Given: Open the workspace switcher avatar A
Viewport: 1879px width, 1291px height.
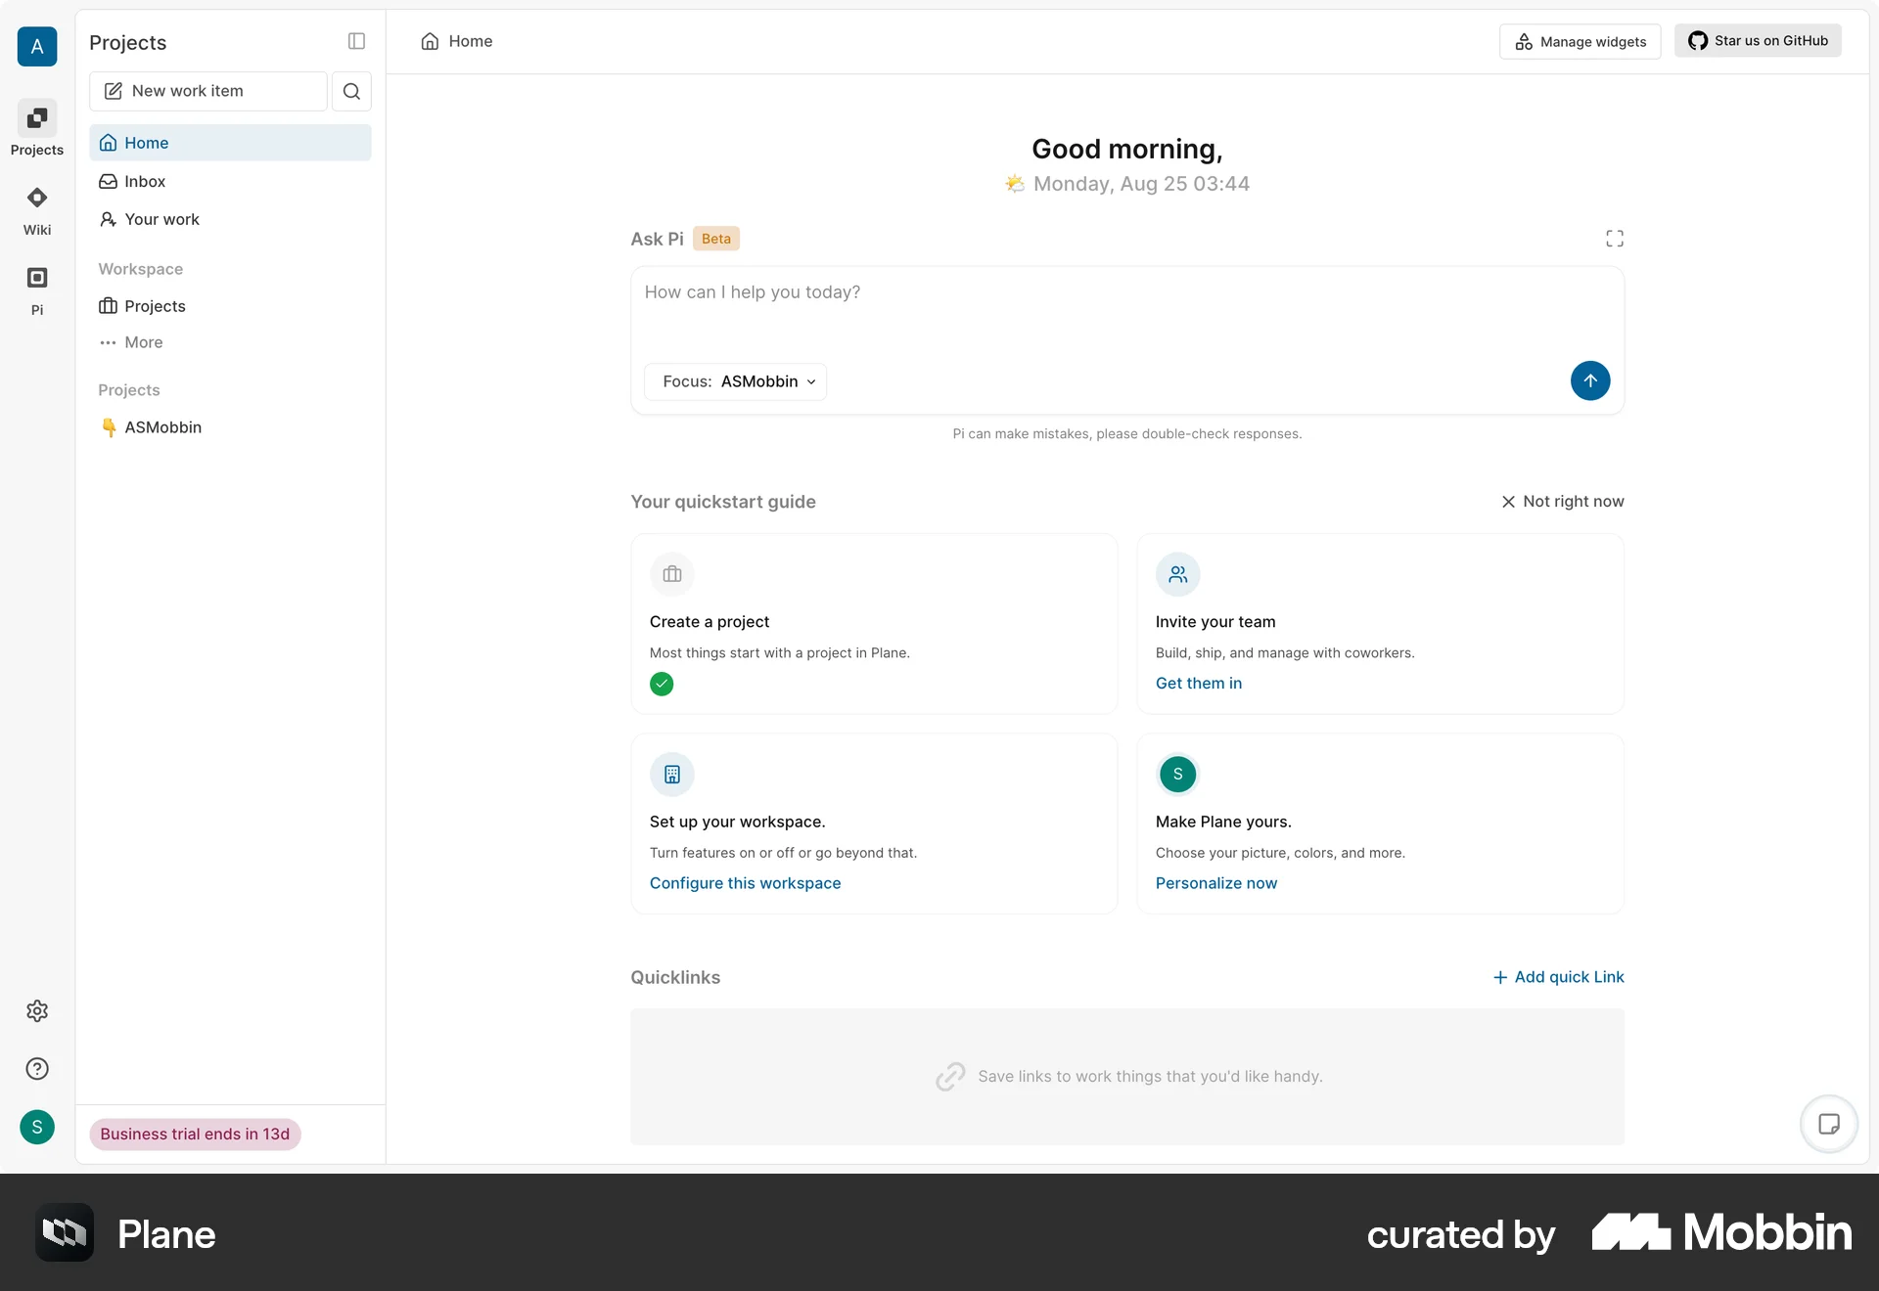Looking at the screenshot, I should click(x=37, y=46).
